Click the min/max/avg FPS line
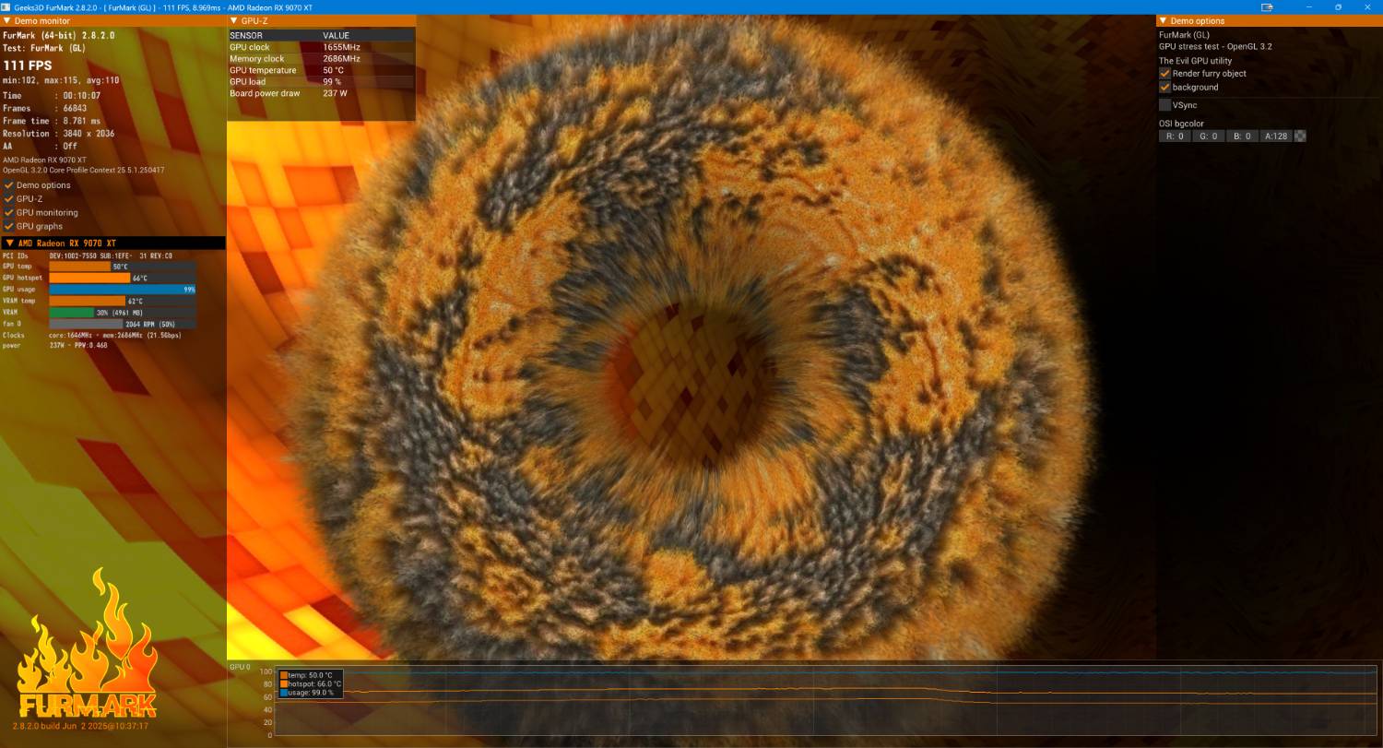 point(61,80)
